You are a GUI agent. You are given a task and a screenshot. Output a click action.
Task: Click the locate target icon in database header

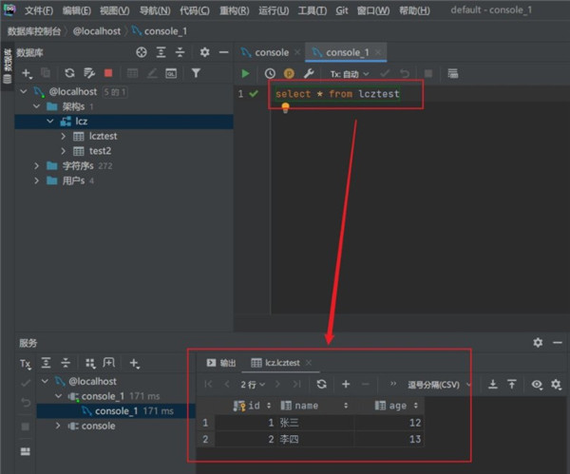(x=142, y=52)
